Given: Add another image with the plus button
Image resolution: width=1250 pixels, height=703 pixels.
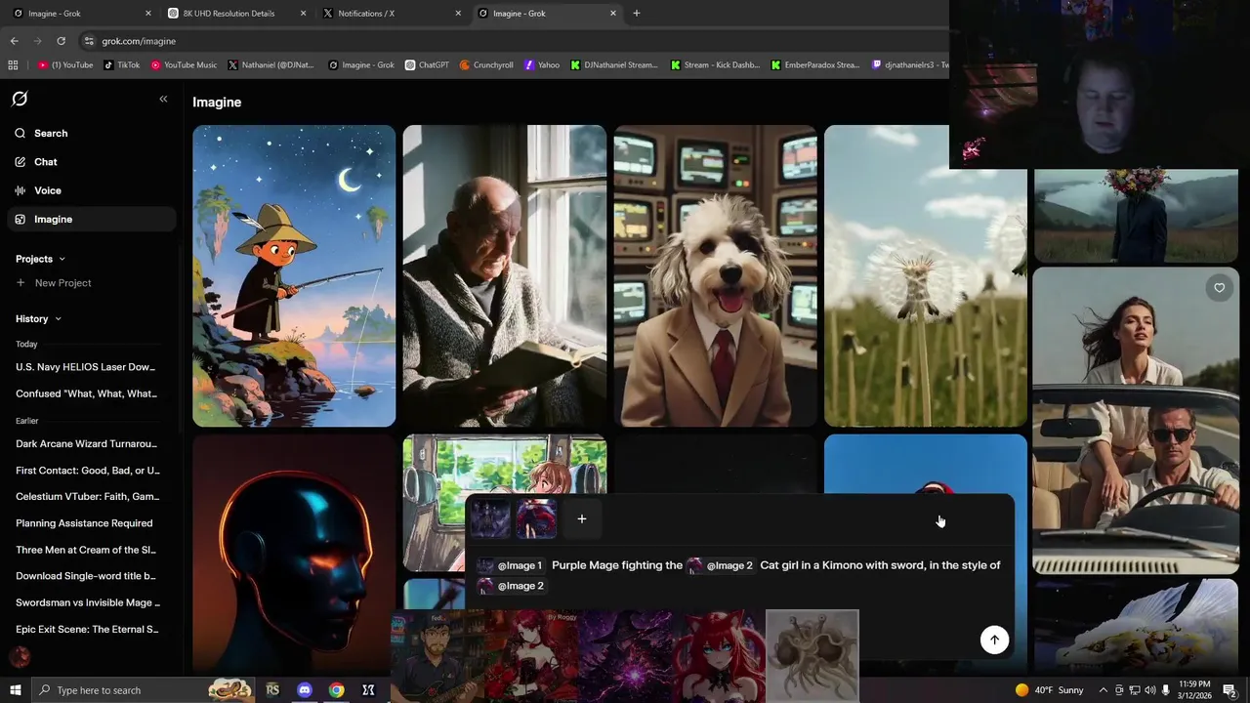Looking at the screenshot, I should pyautogui.click(x=581, y=519).
